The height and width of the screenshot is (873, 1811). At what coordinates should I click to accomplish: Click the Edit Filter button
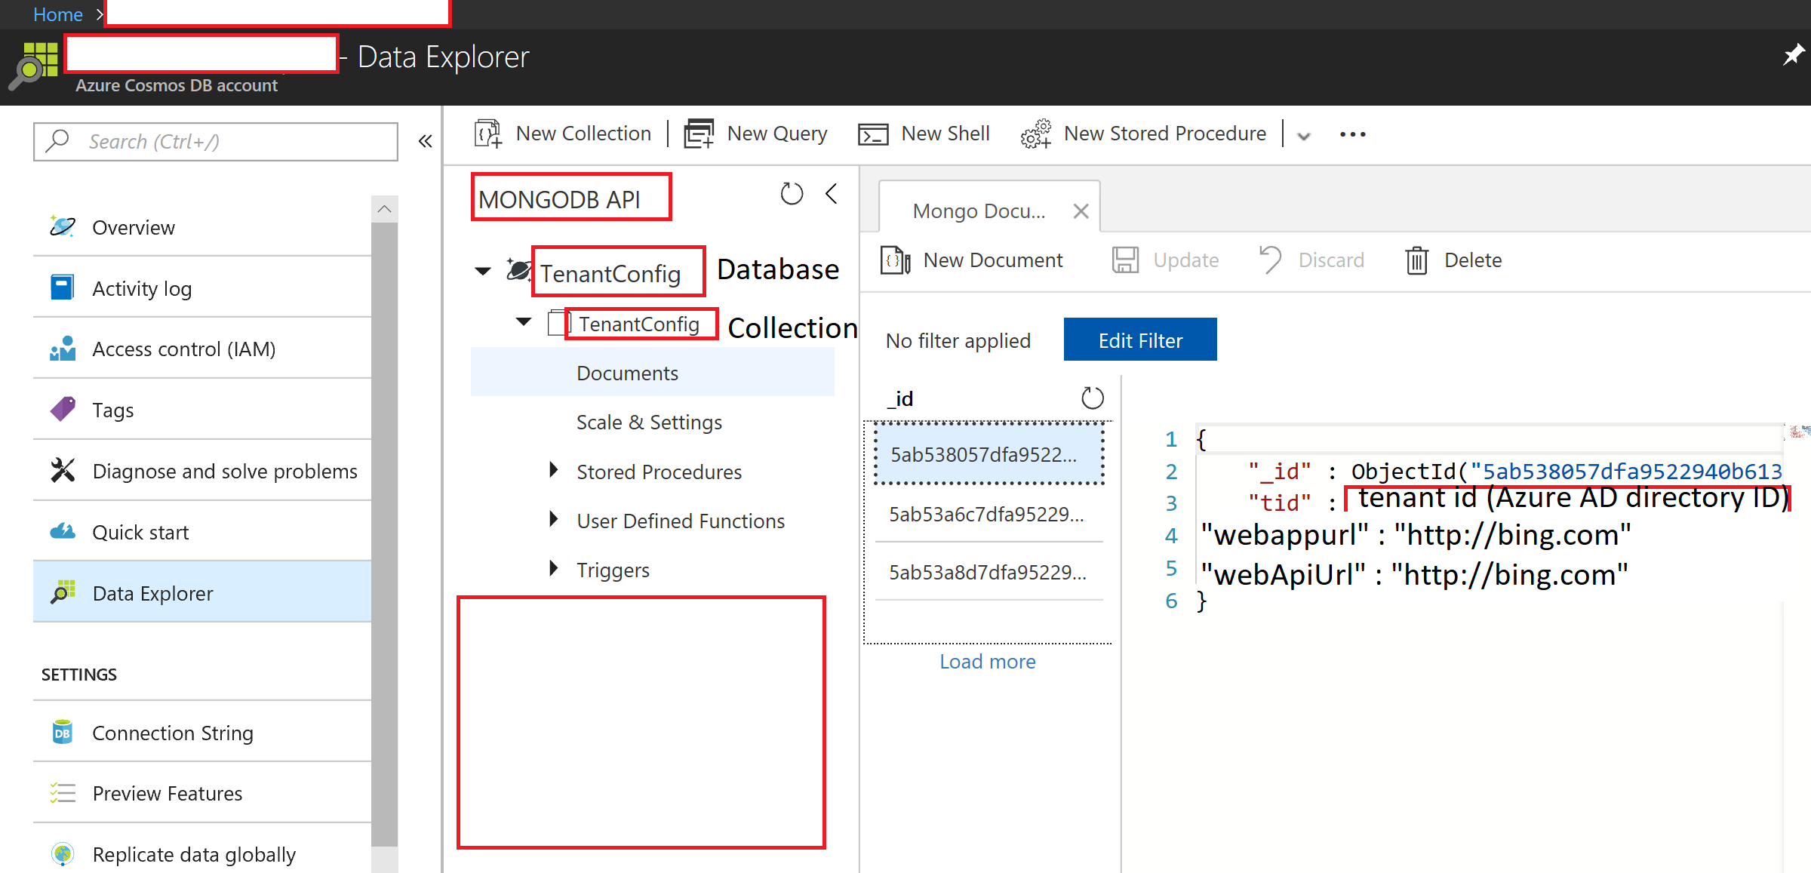tap(1139, 340)
